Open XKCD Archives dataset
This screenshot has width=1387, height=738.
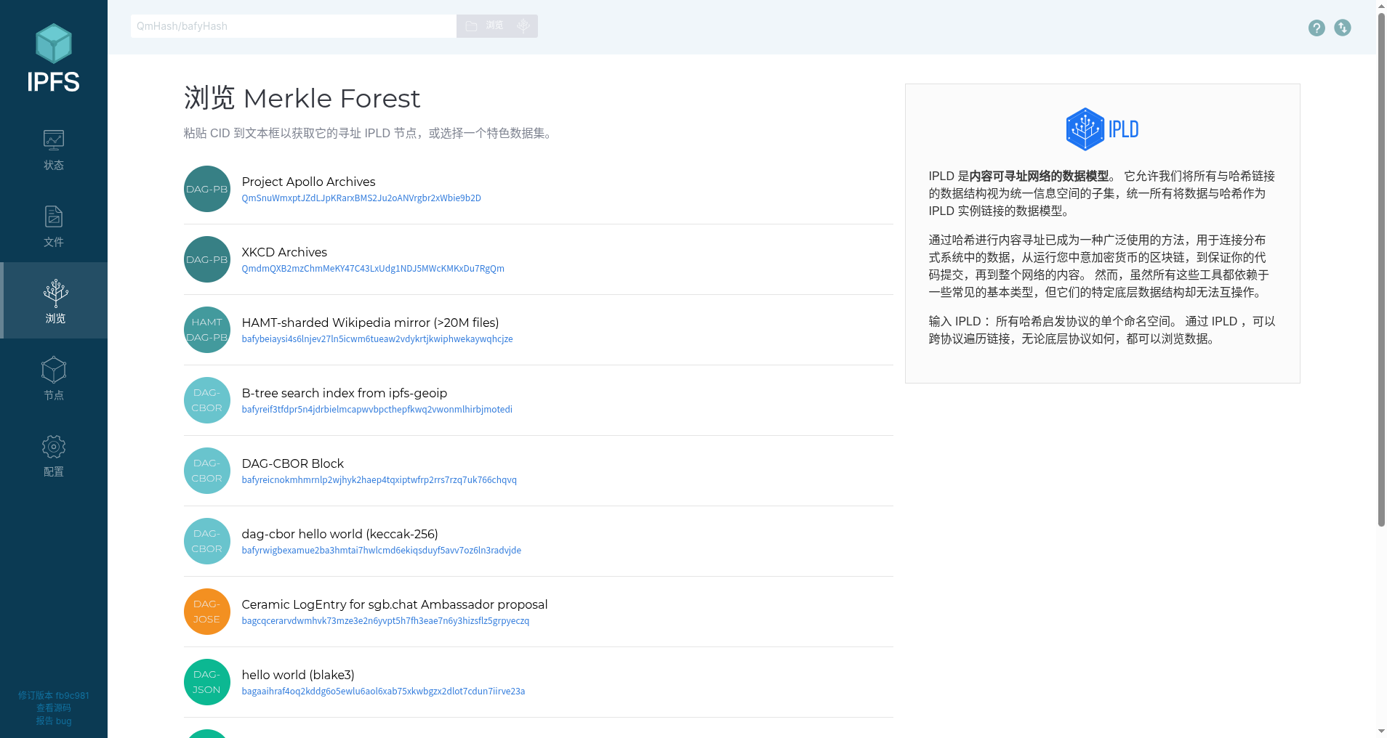coord(284,252)
